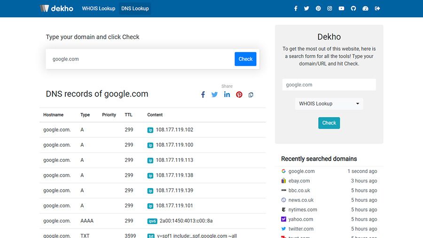Open DNS Lookup in the top navigation
The image size is (423, 238).
[135, 8]
